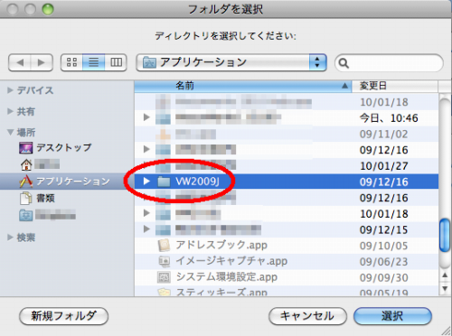Click the scroll down arrow
Screen dimensions: 452x336
coord(445,288)
